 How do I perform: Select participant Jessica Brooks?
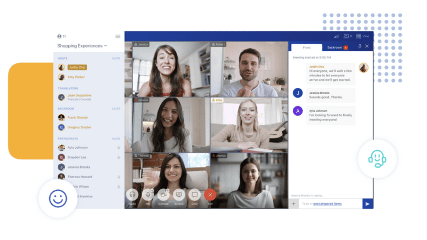(x=79, y=167)
